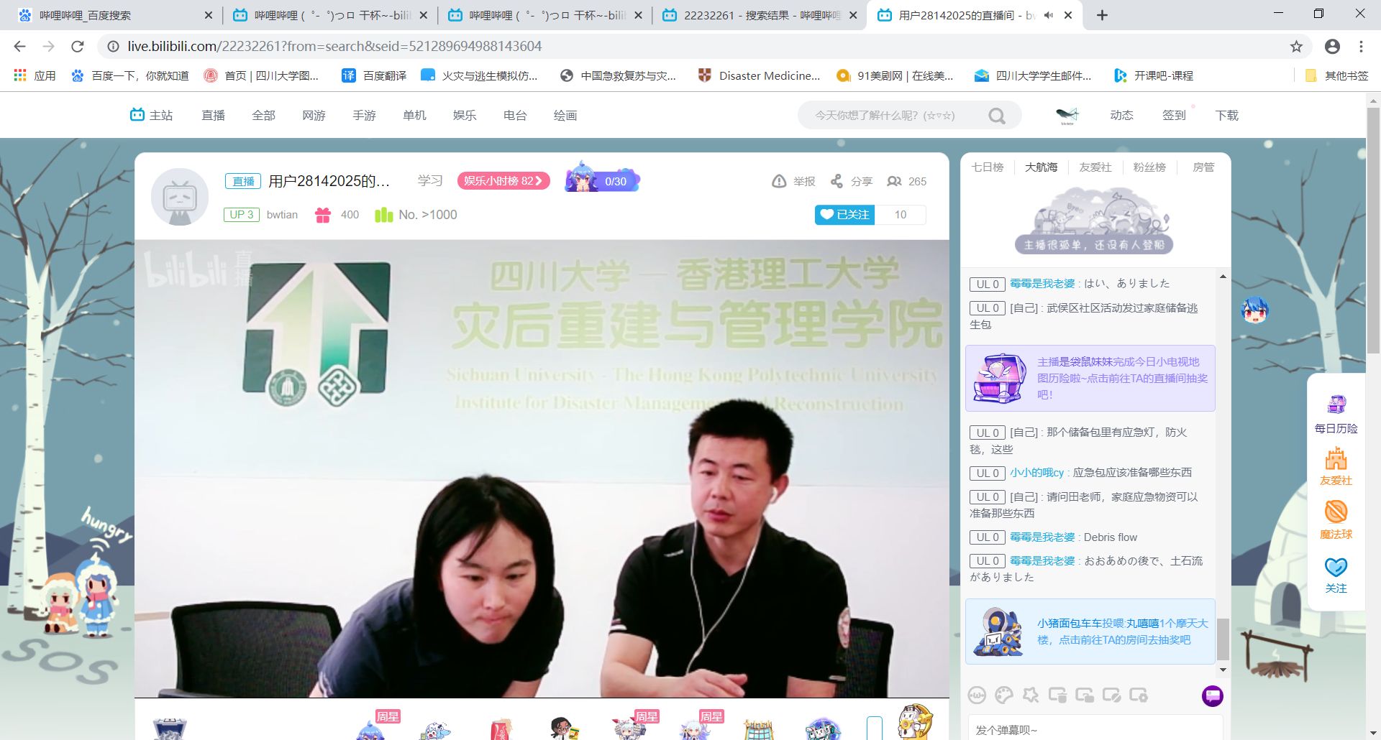Click the danmaku input field
Image resolution: width=1381 pixels, height=740 pixels.
[x=1093, y=729]
